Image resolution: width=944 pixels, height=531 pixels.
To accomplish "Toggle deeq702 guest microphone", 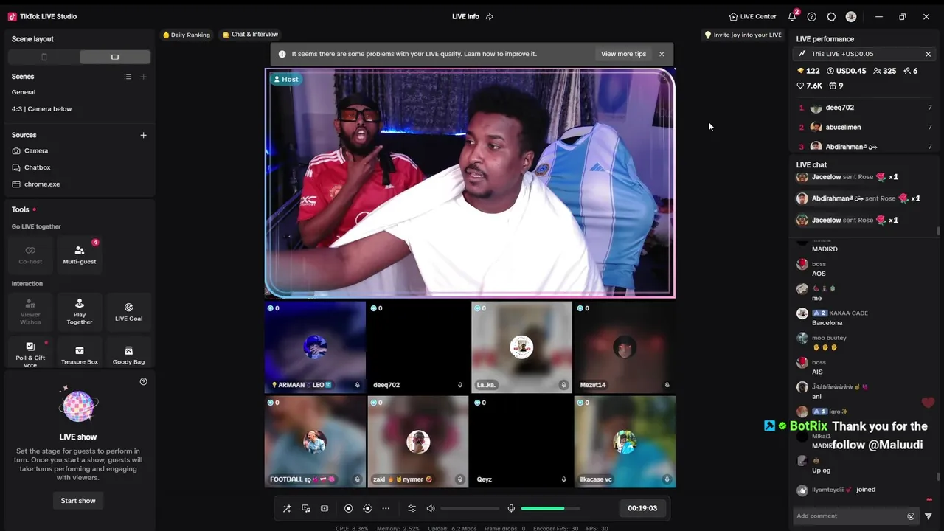I will [460, 385].
